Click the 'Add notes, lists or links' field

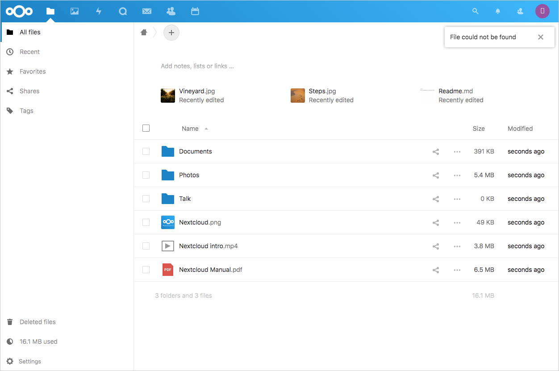pyautogui.click(x=197, y=66)
